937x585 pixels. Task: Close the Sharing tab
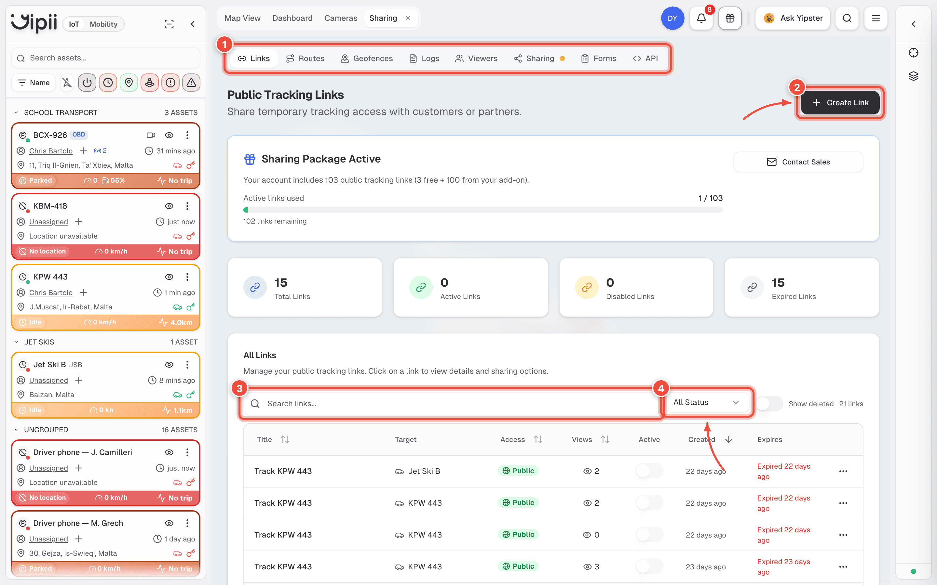[x=408, y=18]
